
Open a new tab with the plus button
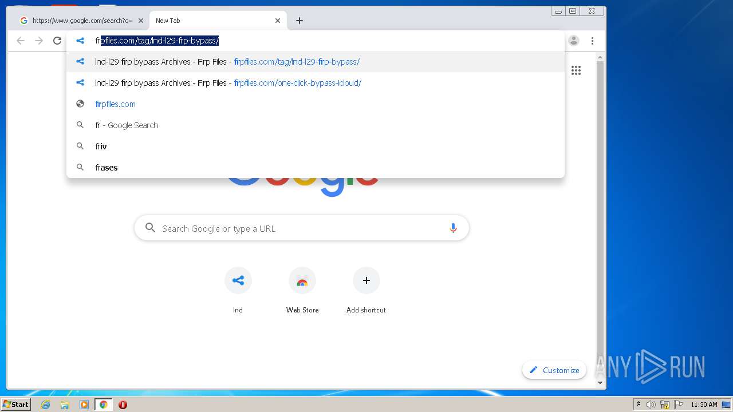pyautogui.click(x=299, y=21)
